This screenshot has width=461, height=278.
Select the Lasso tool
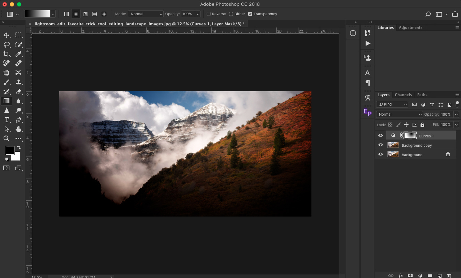click(6, 44)
